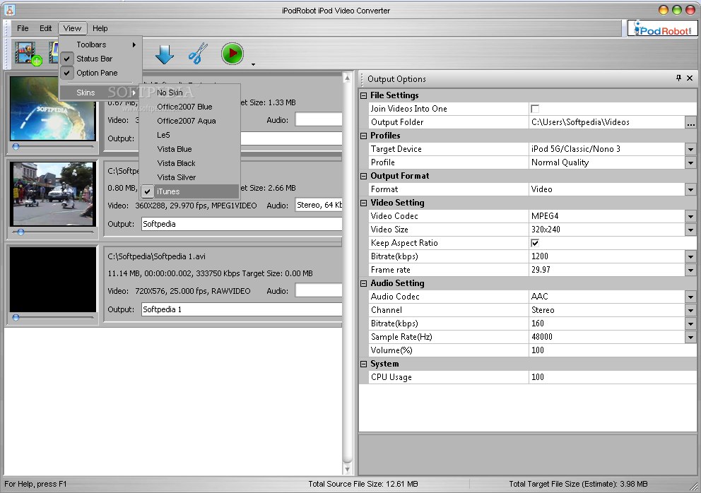
Task: Open the File menu
Action: pyautogui.click(x=23, y=28)
